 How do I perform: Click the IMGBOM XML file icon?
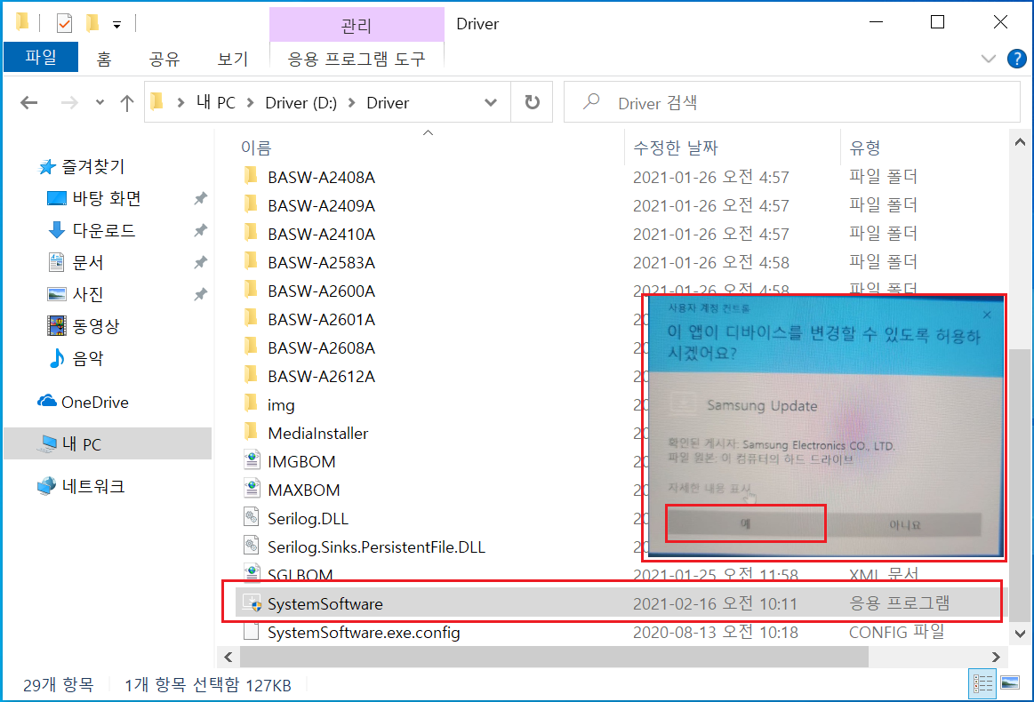point(252,460)
